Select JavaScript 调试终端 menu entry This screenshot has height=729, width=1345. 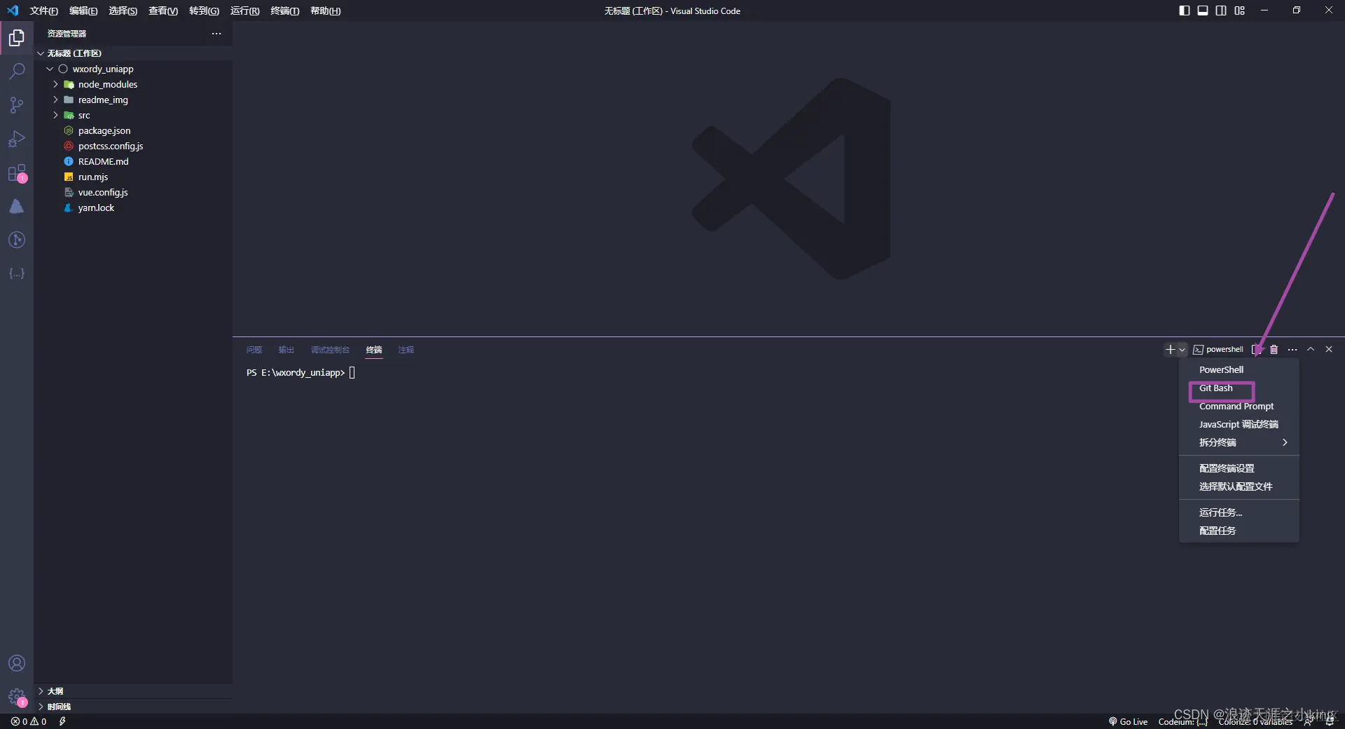(x=1239, y=424)
